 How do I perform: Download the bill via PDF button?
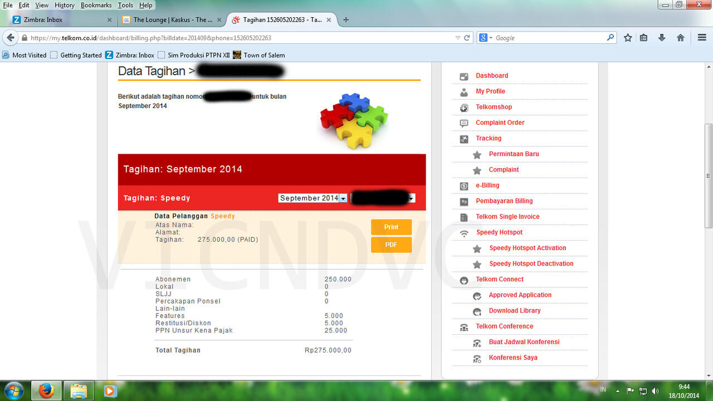click(391, 245)
